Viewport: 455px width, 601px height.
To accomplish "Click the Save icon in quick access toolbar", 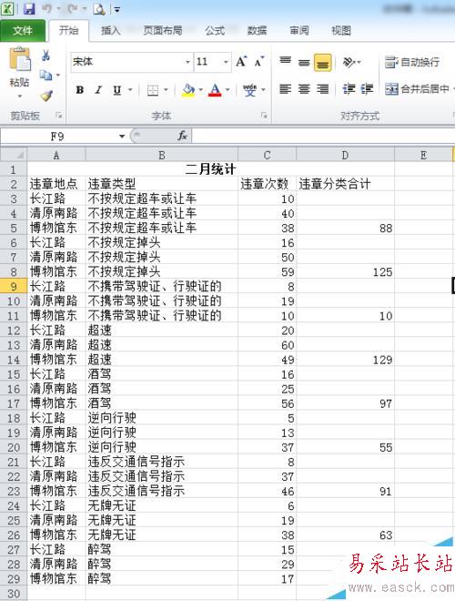I will [29, 9].
